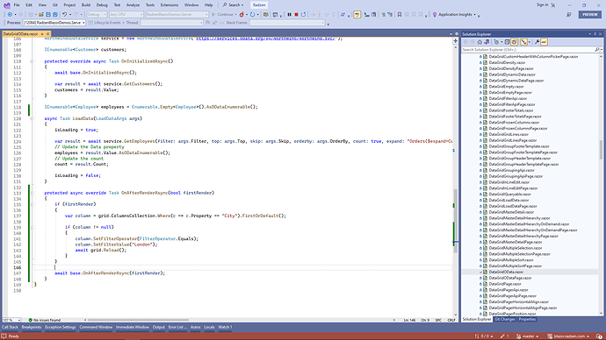The image size is (606, 340).
Task: Switch to the Git Changes tab
Action: tap(505, 320)
